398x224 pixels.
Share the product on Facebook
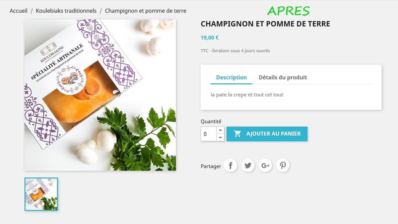click(x=230, y=166)
